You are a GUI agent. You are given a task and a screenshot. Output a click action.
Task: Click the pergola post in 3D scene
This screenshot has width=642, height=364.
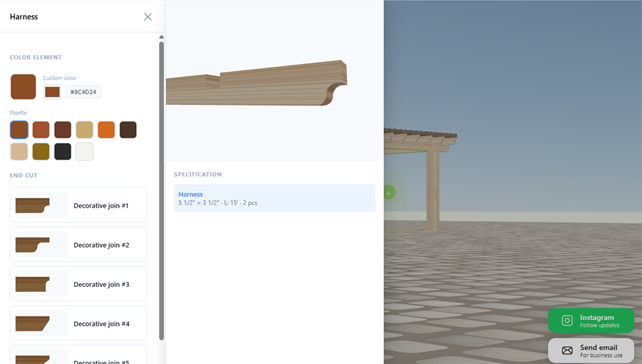(x=433, y=190)
